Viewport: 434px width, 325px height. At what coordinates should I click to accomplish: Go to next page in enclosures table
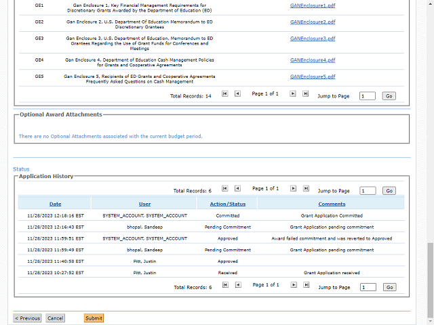(x=293, y=94)
